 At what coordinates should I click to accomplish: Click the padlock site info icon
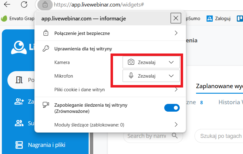pos(45,5)
